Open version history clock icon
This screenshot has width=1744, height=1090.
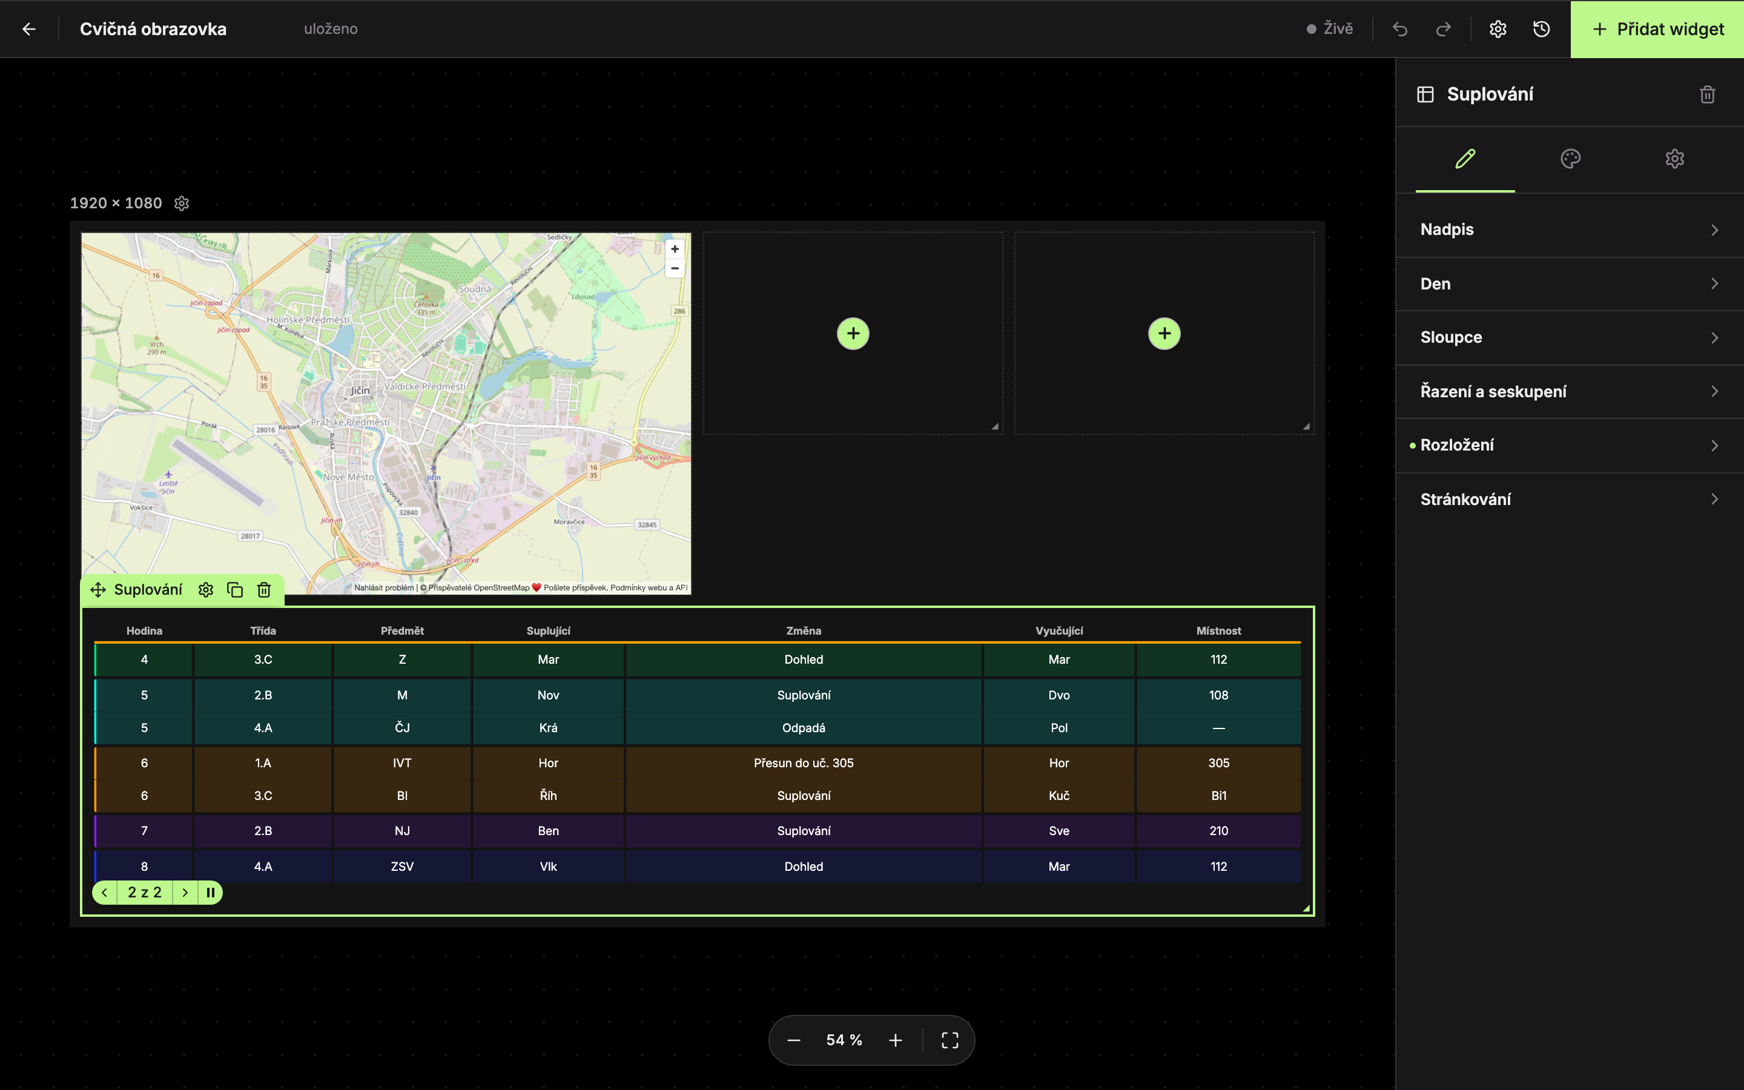[x=1542, y=29]
